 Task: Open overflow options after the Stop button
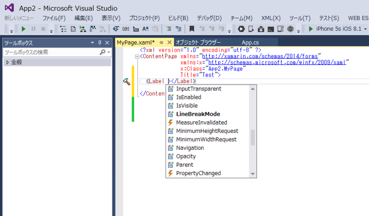pos(51,31)
